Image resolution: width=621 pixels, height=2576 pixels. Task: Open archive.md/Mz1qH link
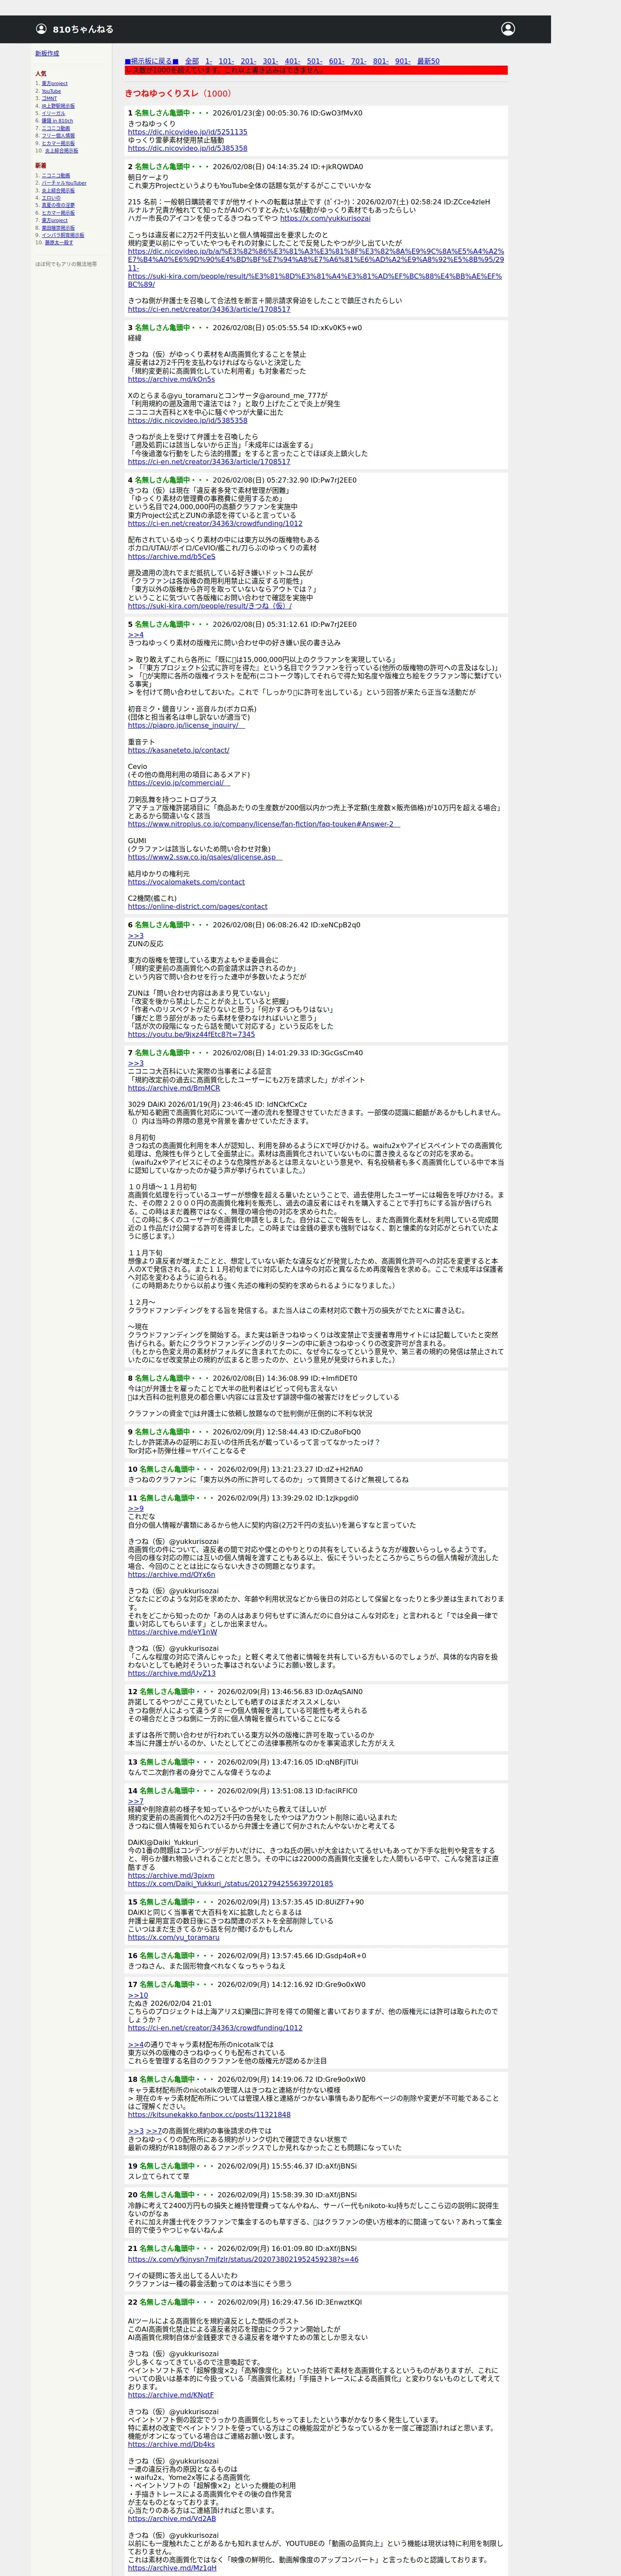(x=172, y=2567)
